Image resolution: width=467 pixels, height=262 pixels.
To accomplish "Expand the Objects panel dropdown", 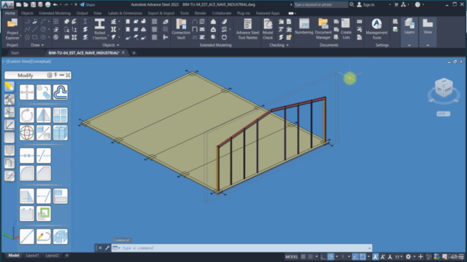I will pos(110,45).
